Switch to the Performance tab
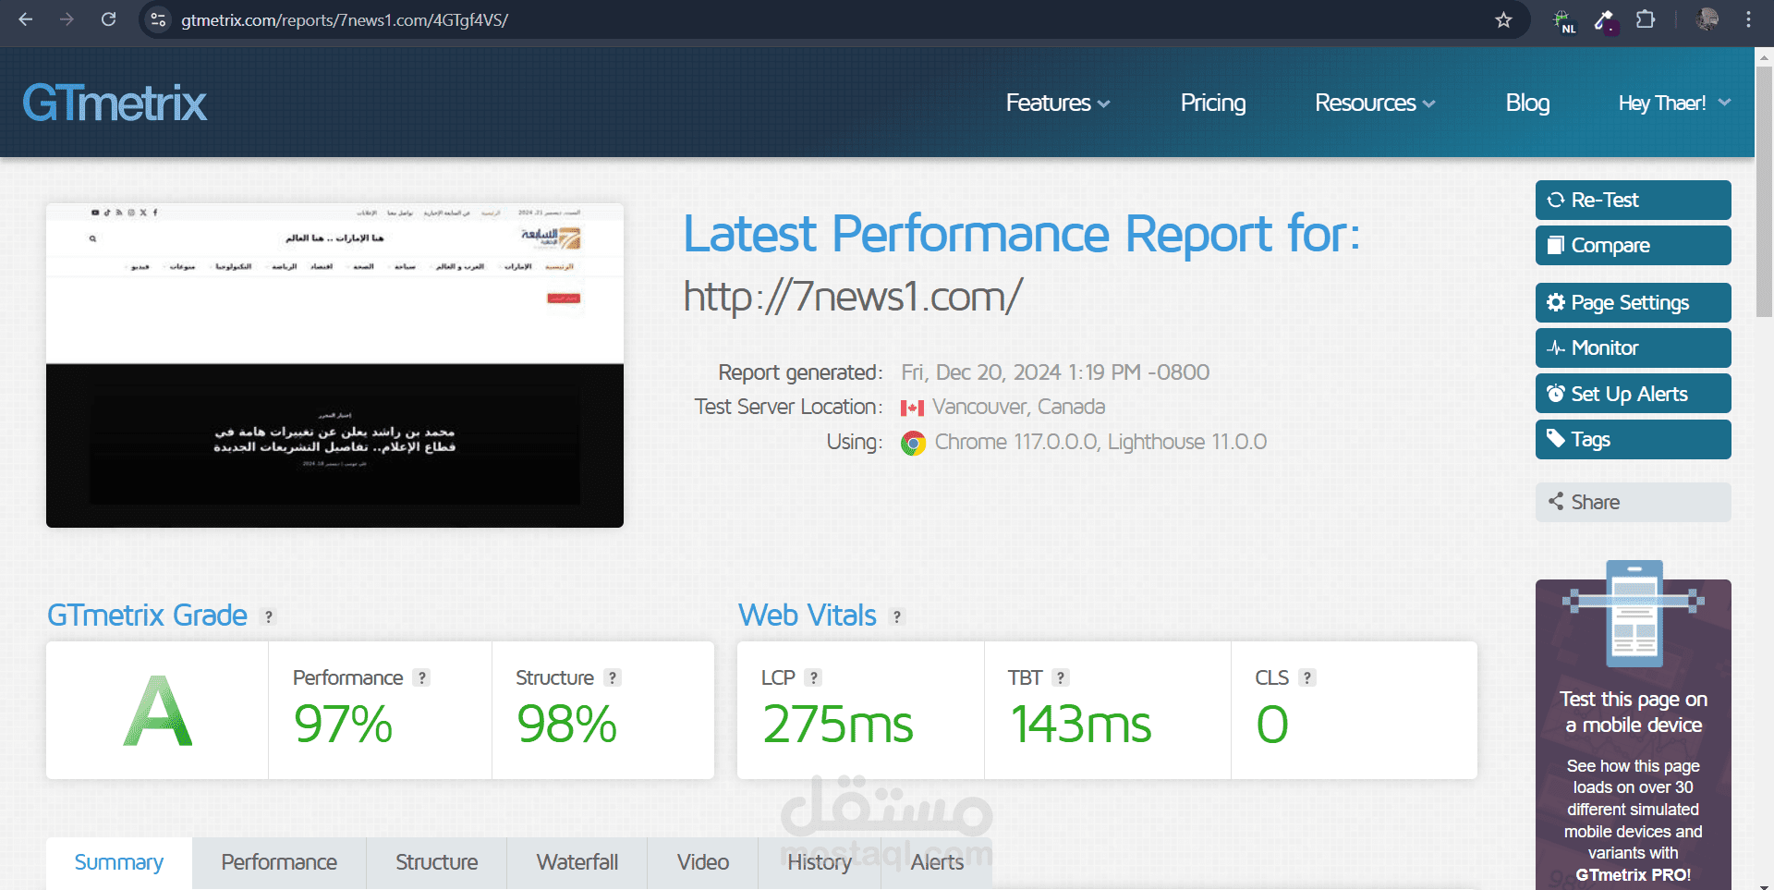The width and height of the screenshot is (1774, 890). pyautogui.click(x=279, y=862)
